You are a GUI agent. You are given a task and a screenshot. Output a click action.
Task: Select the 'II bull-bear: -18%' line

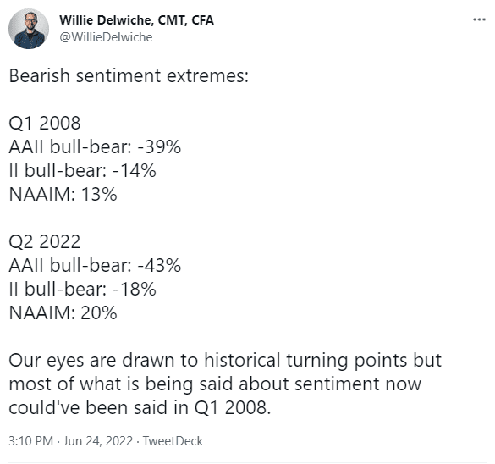[x=83, y=289]
